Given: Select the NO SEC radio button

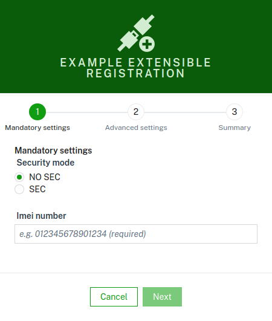Looking at the screenshot, I should pyautogui.click(x=19, y=177).
